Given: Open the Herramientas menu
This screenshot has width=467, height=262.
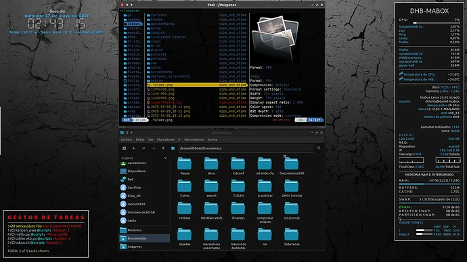Looking at the screenshot, I should click(194, 140).
